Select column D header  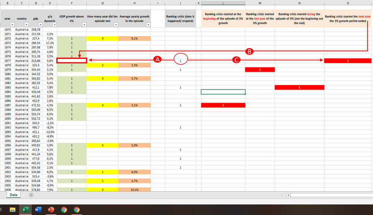point(36,3)
